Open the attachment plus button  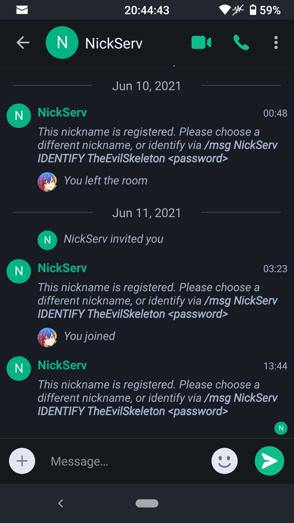point(22,461)
